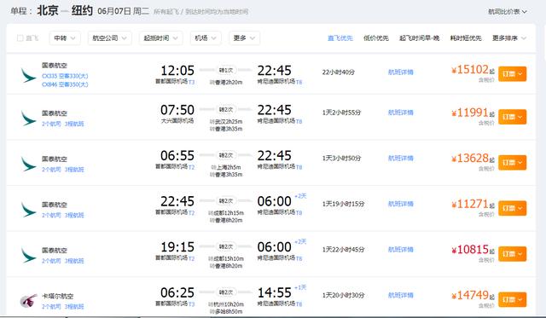Click the 转香港2h20m layover text
Screen dimensions: 546x318
click(226, 83)
